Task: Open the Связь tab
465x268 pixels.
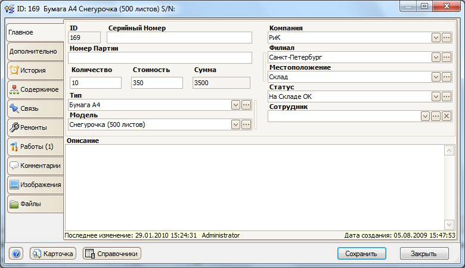Action: [35, 108]
